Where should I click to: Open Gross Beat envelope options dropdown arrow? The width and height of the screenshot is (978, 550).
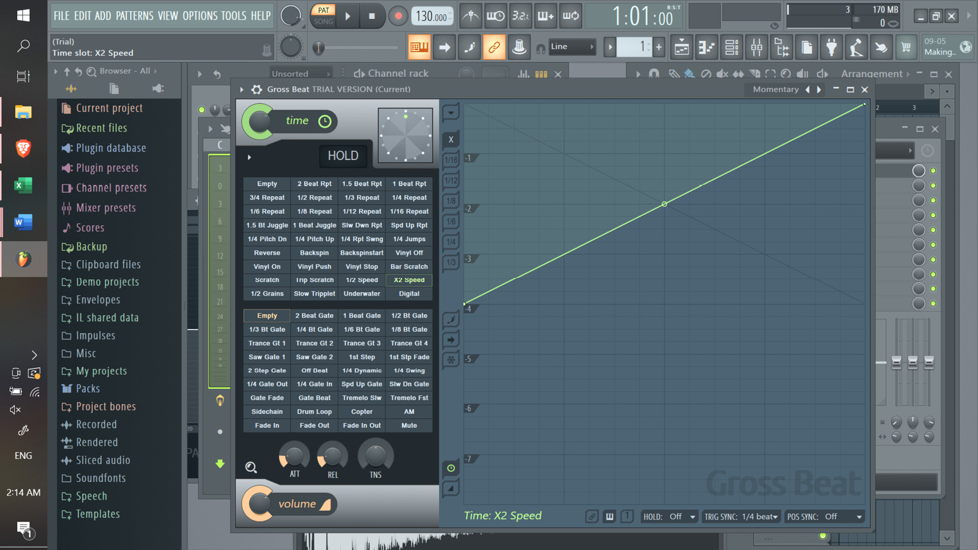(450, 113)
